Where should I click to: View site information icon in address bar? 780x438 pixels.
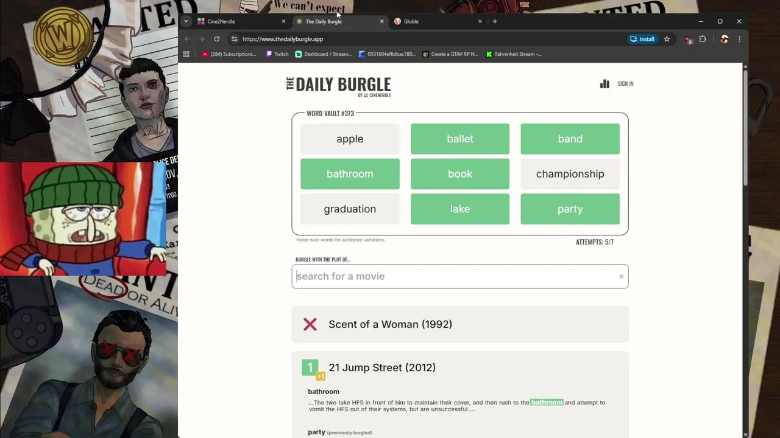(x=234, y=39)
